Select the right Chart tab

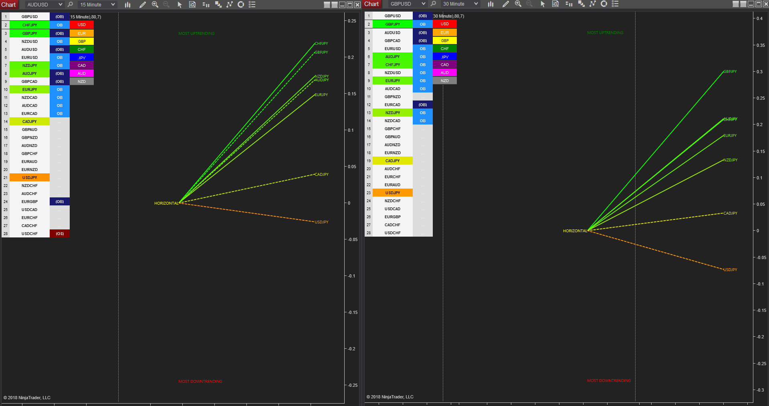pyautogui.click(x=371, y=4)
